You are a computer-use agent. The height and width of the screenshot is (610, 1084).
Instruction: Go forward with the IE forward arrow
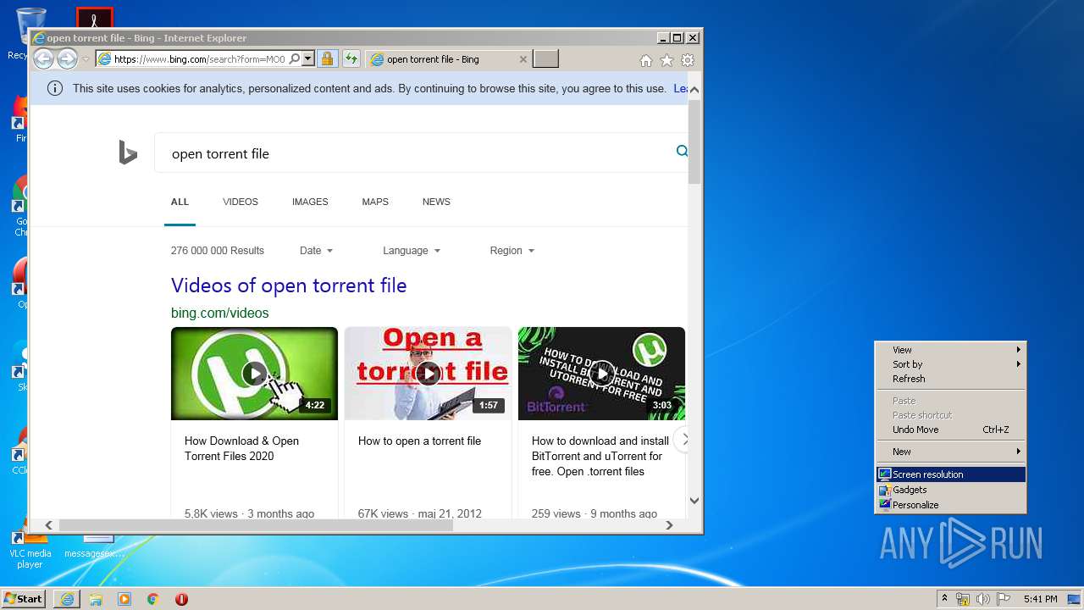click(x=67, y=59)
